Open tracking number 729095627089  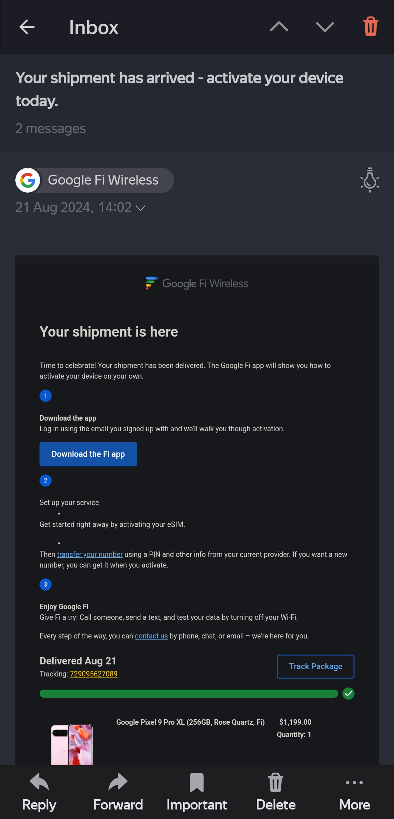click(94, 674)
